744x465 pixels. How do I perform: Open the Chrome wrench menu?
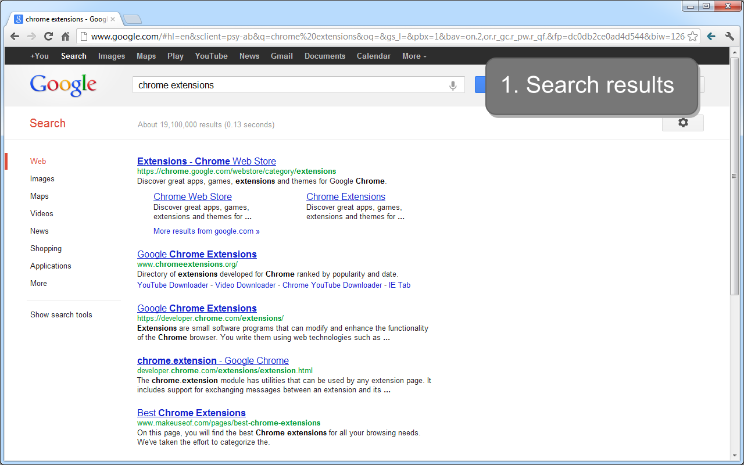point(730,36)
